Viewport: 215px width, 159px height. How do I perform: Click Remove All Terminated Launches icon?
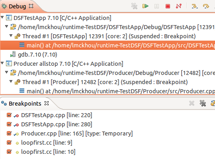coord(134,6)
